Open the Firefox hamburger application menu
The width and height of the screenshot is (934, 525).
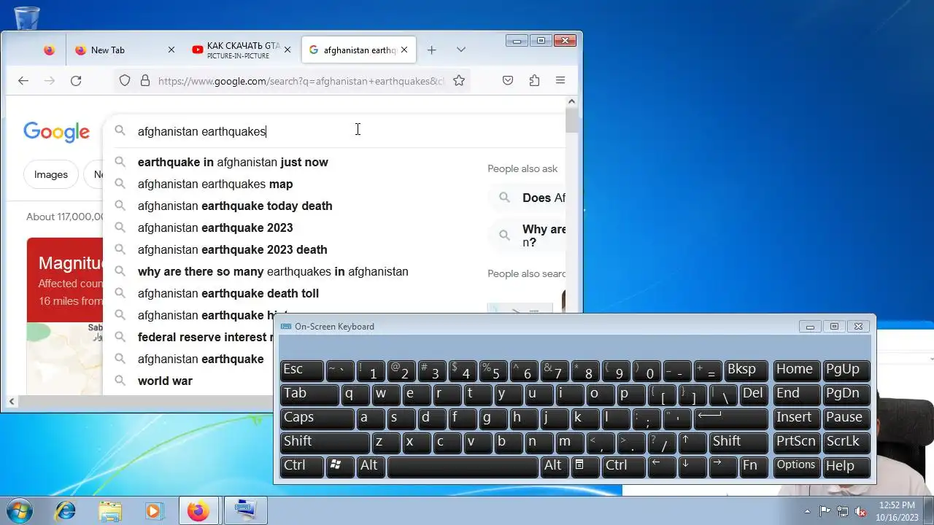click(x=560, y=81)
